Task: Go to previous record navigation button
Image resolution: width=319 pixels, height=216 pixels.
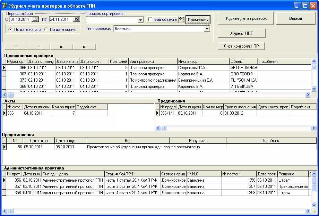Action: click(38, 47)
